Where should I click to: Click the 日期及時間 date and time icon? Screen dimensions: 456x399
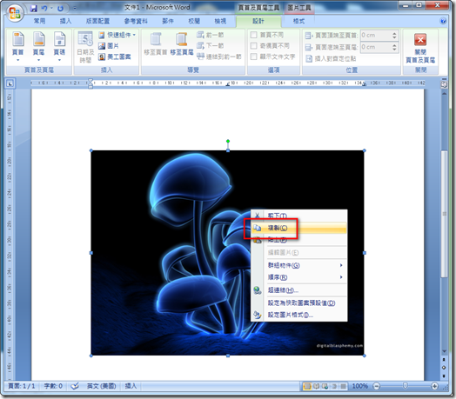85,47
